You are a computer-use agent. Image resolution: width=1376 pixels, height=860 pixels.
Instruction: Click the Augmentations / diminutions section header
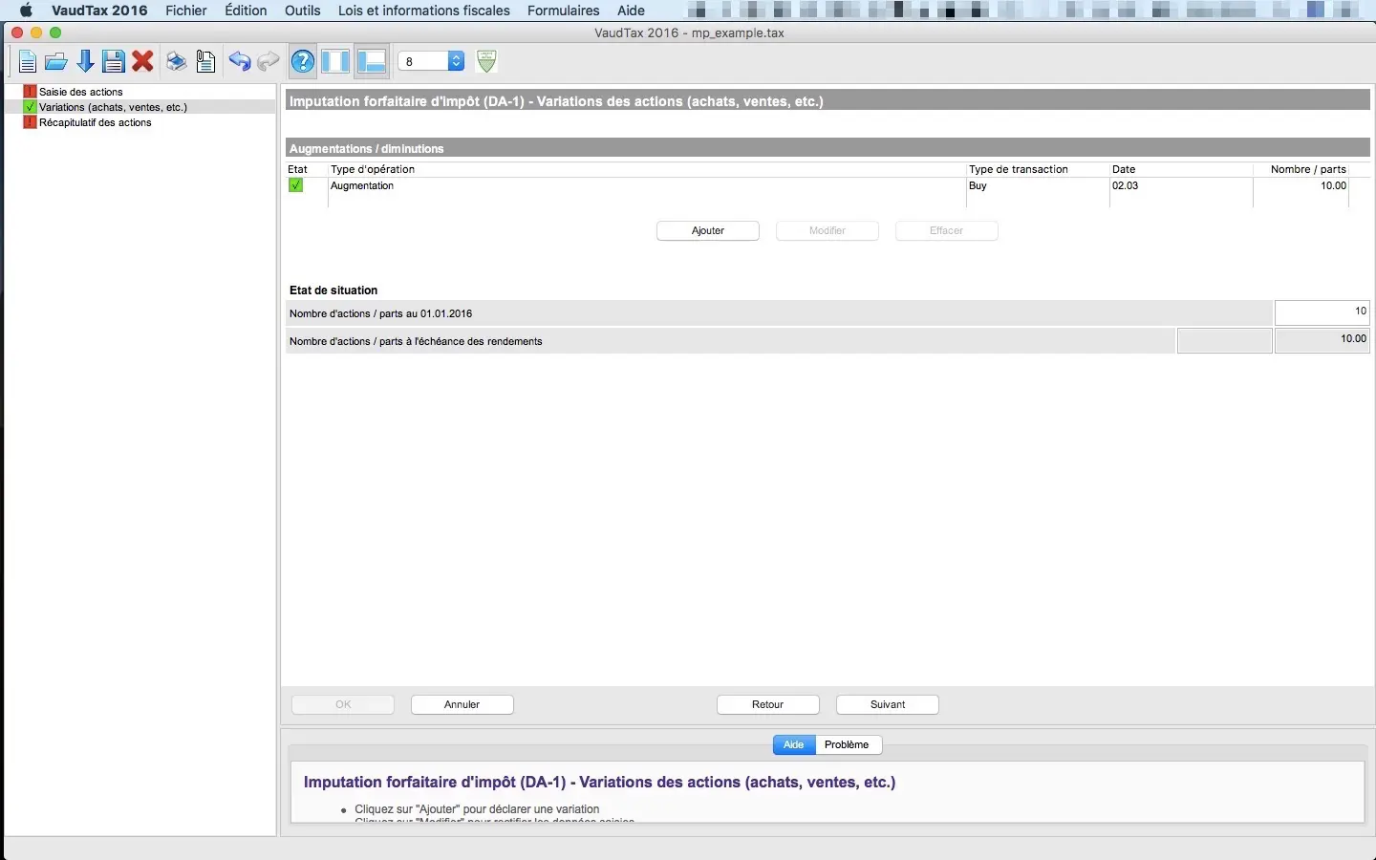click(828, 148)
